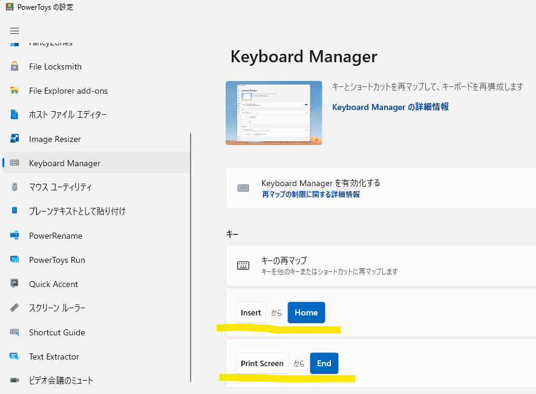Screen dimensions: 536x394
Task: Click the プレーンテキストとして貼り付け clipboard icon
Action: [x=15, y=210]
